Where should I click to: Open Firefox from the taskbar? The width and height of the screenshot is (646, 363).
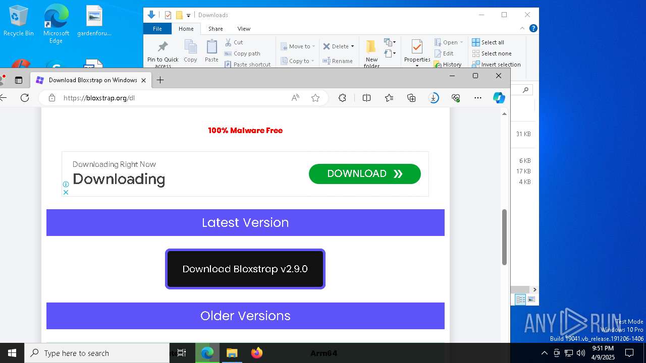click(x=257, y=353)
